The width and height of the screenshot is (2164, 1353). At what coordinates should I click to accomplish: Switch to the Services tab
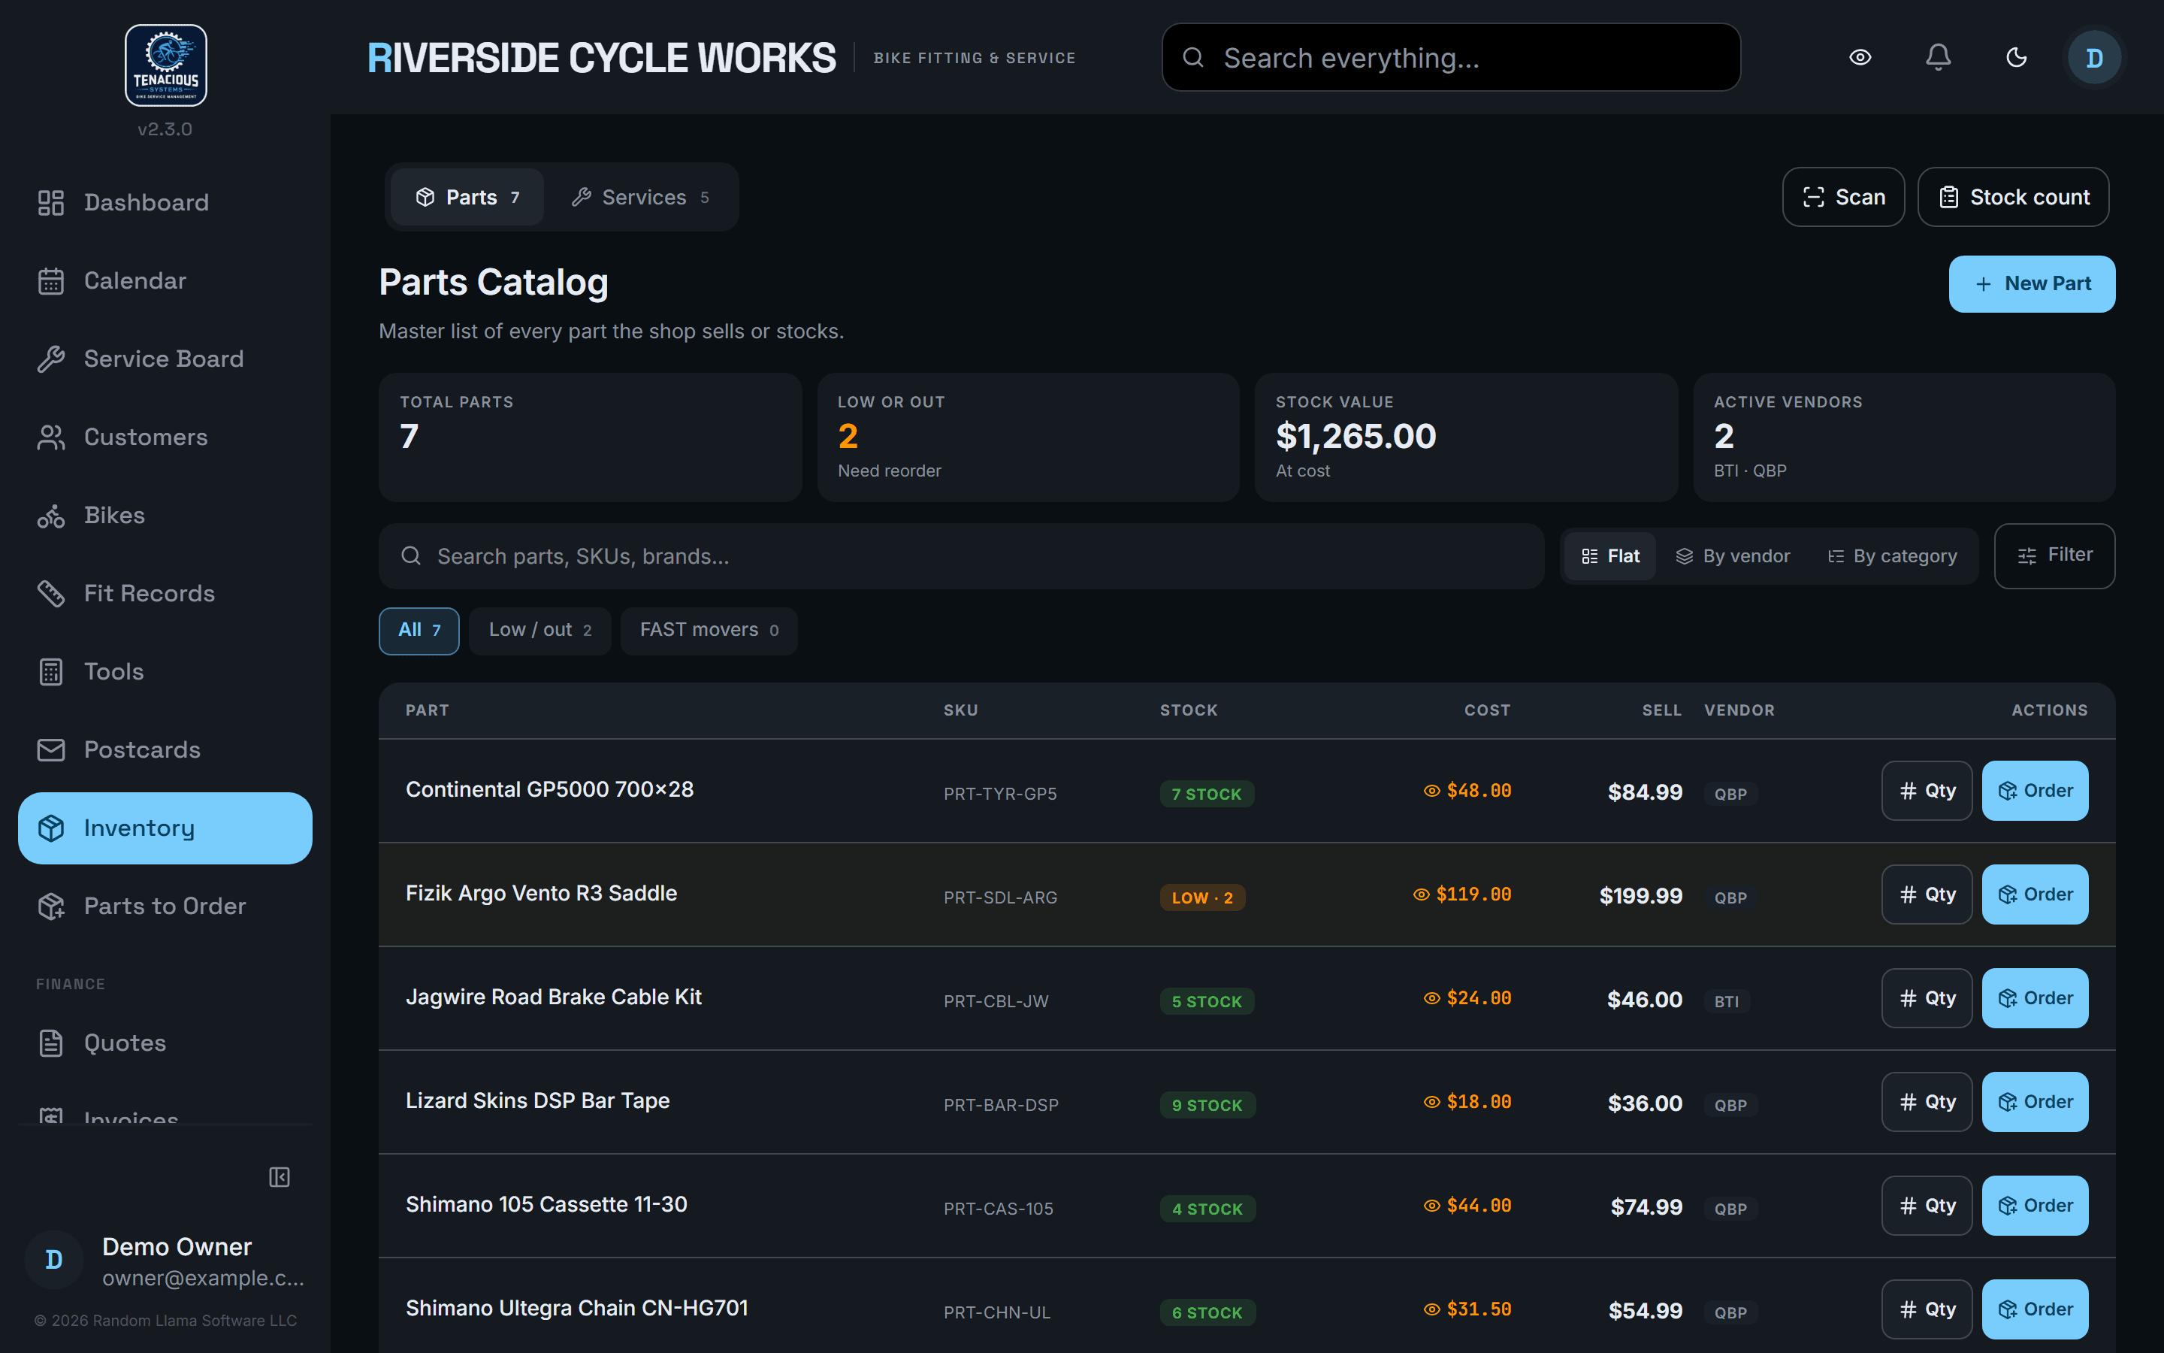(x=640, y=197)
